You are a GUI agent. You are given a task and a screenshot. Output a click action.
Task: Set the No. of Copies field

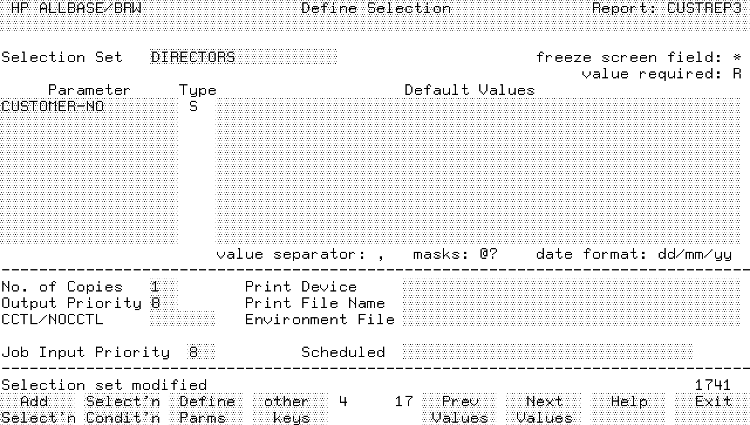click(163, 287)
